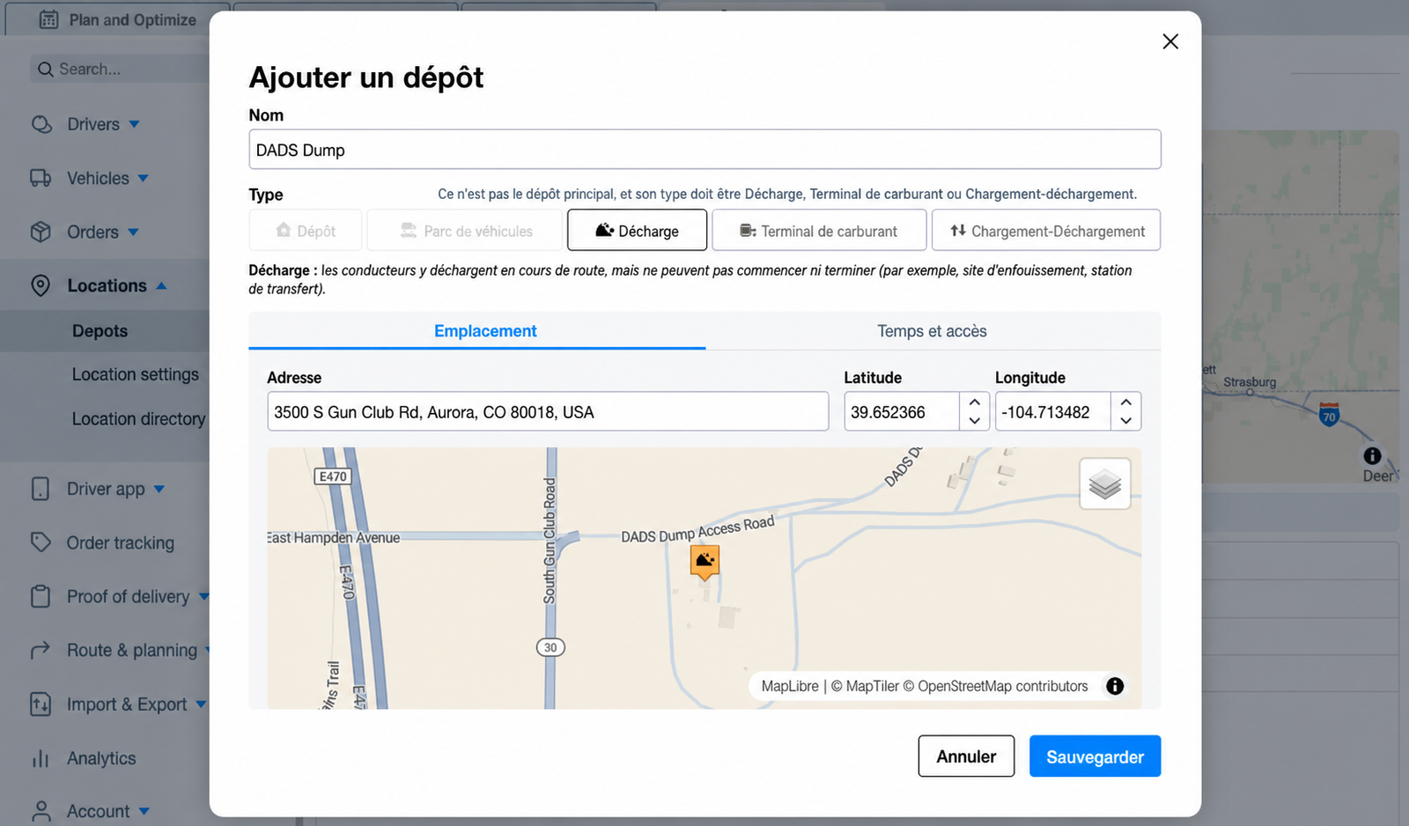Select the Décharge depot type
1409x826 pixels.
pyautogui.click(x=637, y=230)
